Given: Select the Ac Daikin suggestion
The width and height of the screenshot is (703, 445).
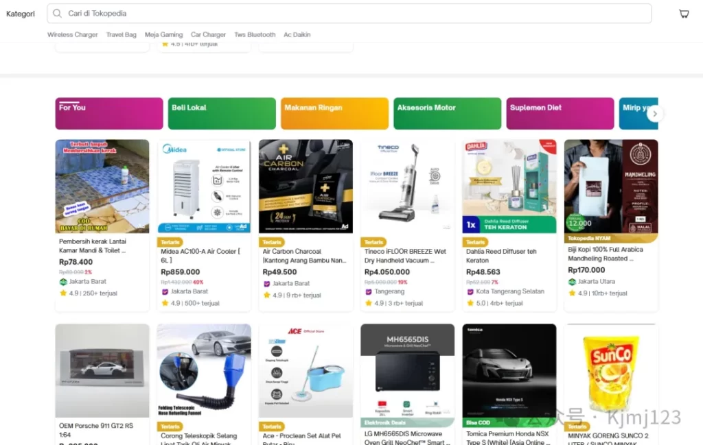Looking at the screenshot, I should coord(297,34).
